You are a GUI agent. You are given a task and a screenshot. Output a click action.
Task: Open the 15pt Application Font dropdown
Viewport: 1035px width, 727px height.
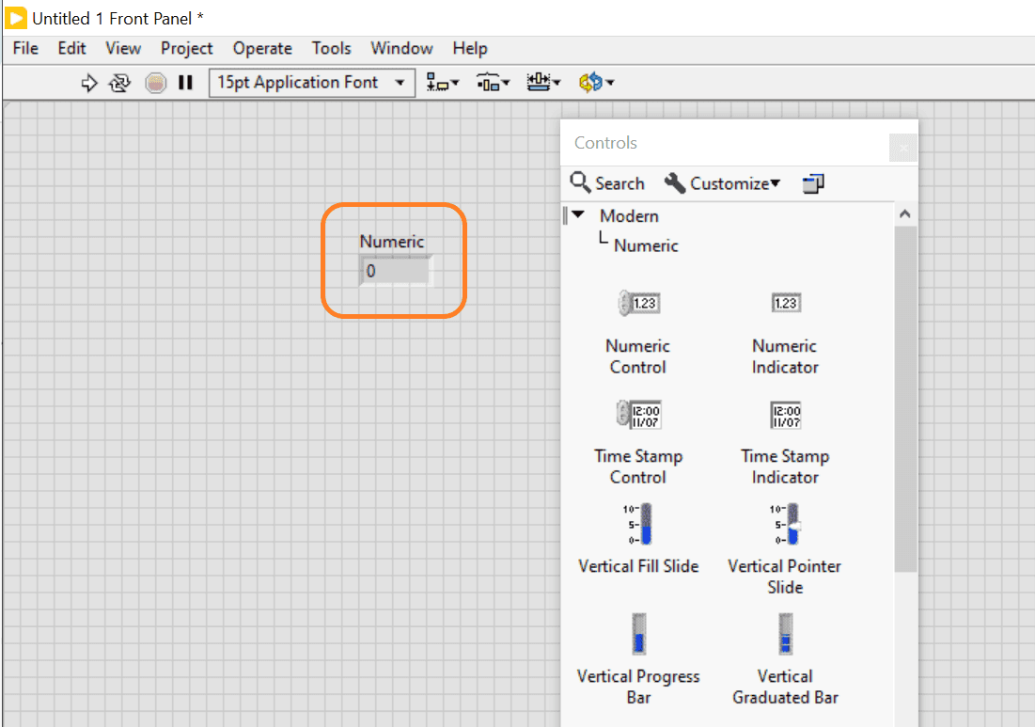[x=311, y=83]
